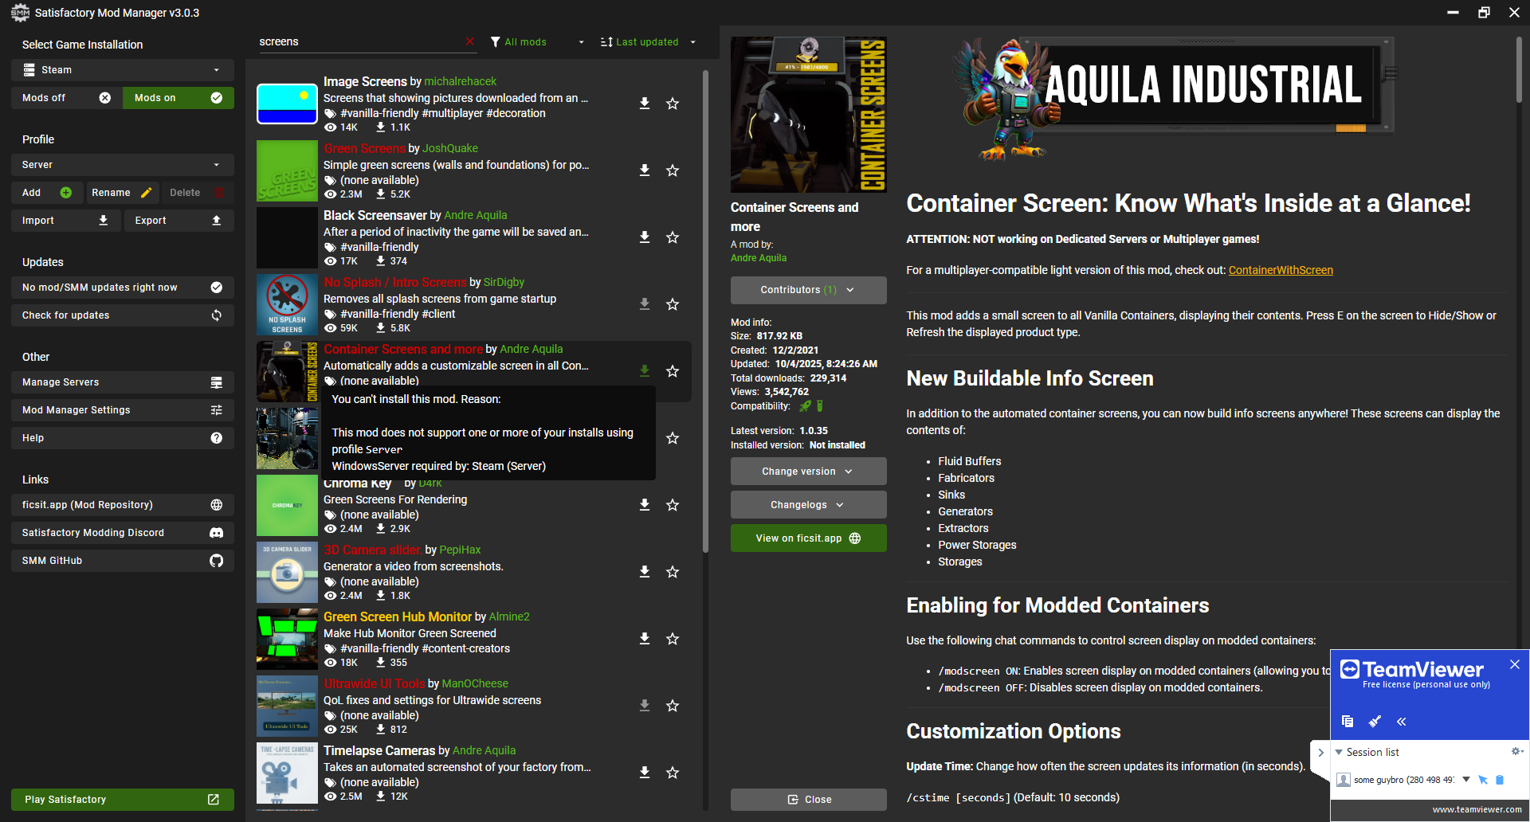Mark Black Screensaver as favorite
Viewport: 1530px width, 822px height.
pos(673,237)
